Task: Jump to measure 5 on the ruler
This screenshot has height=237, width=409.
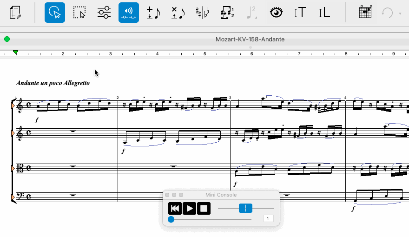Action: point(205,54)
